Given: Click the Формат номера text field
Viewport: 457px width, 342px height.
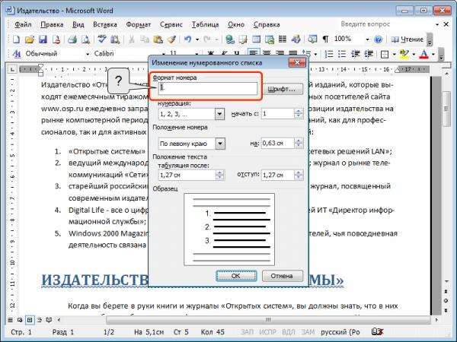Looking at the screenshot, I should tap(208, 89).
